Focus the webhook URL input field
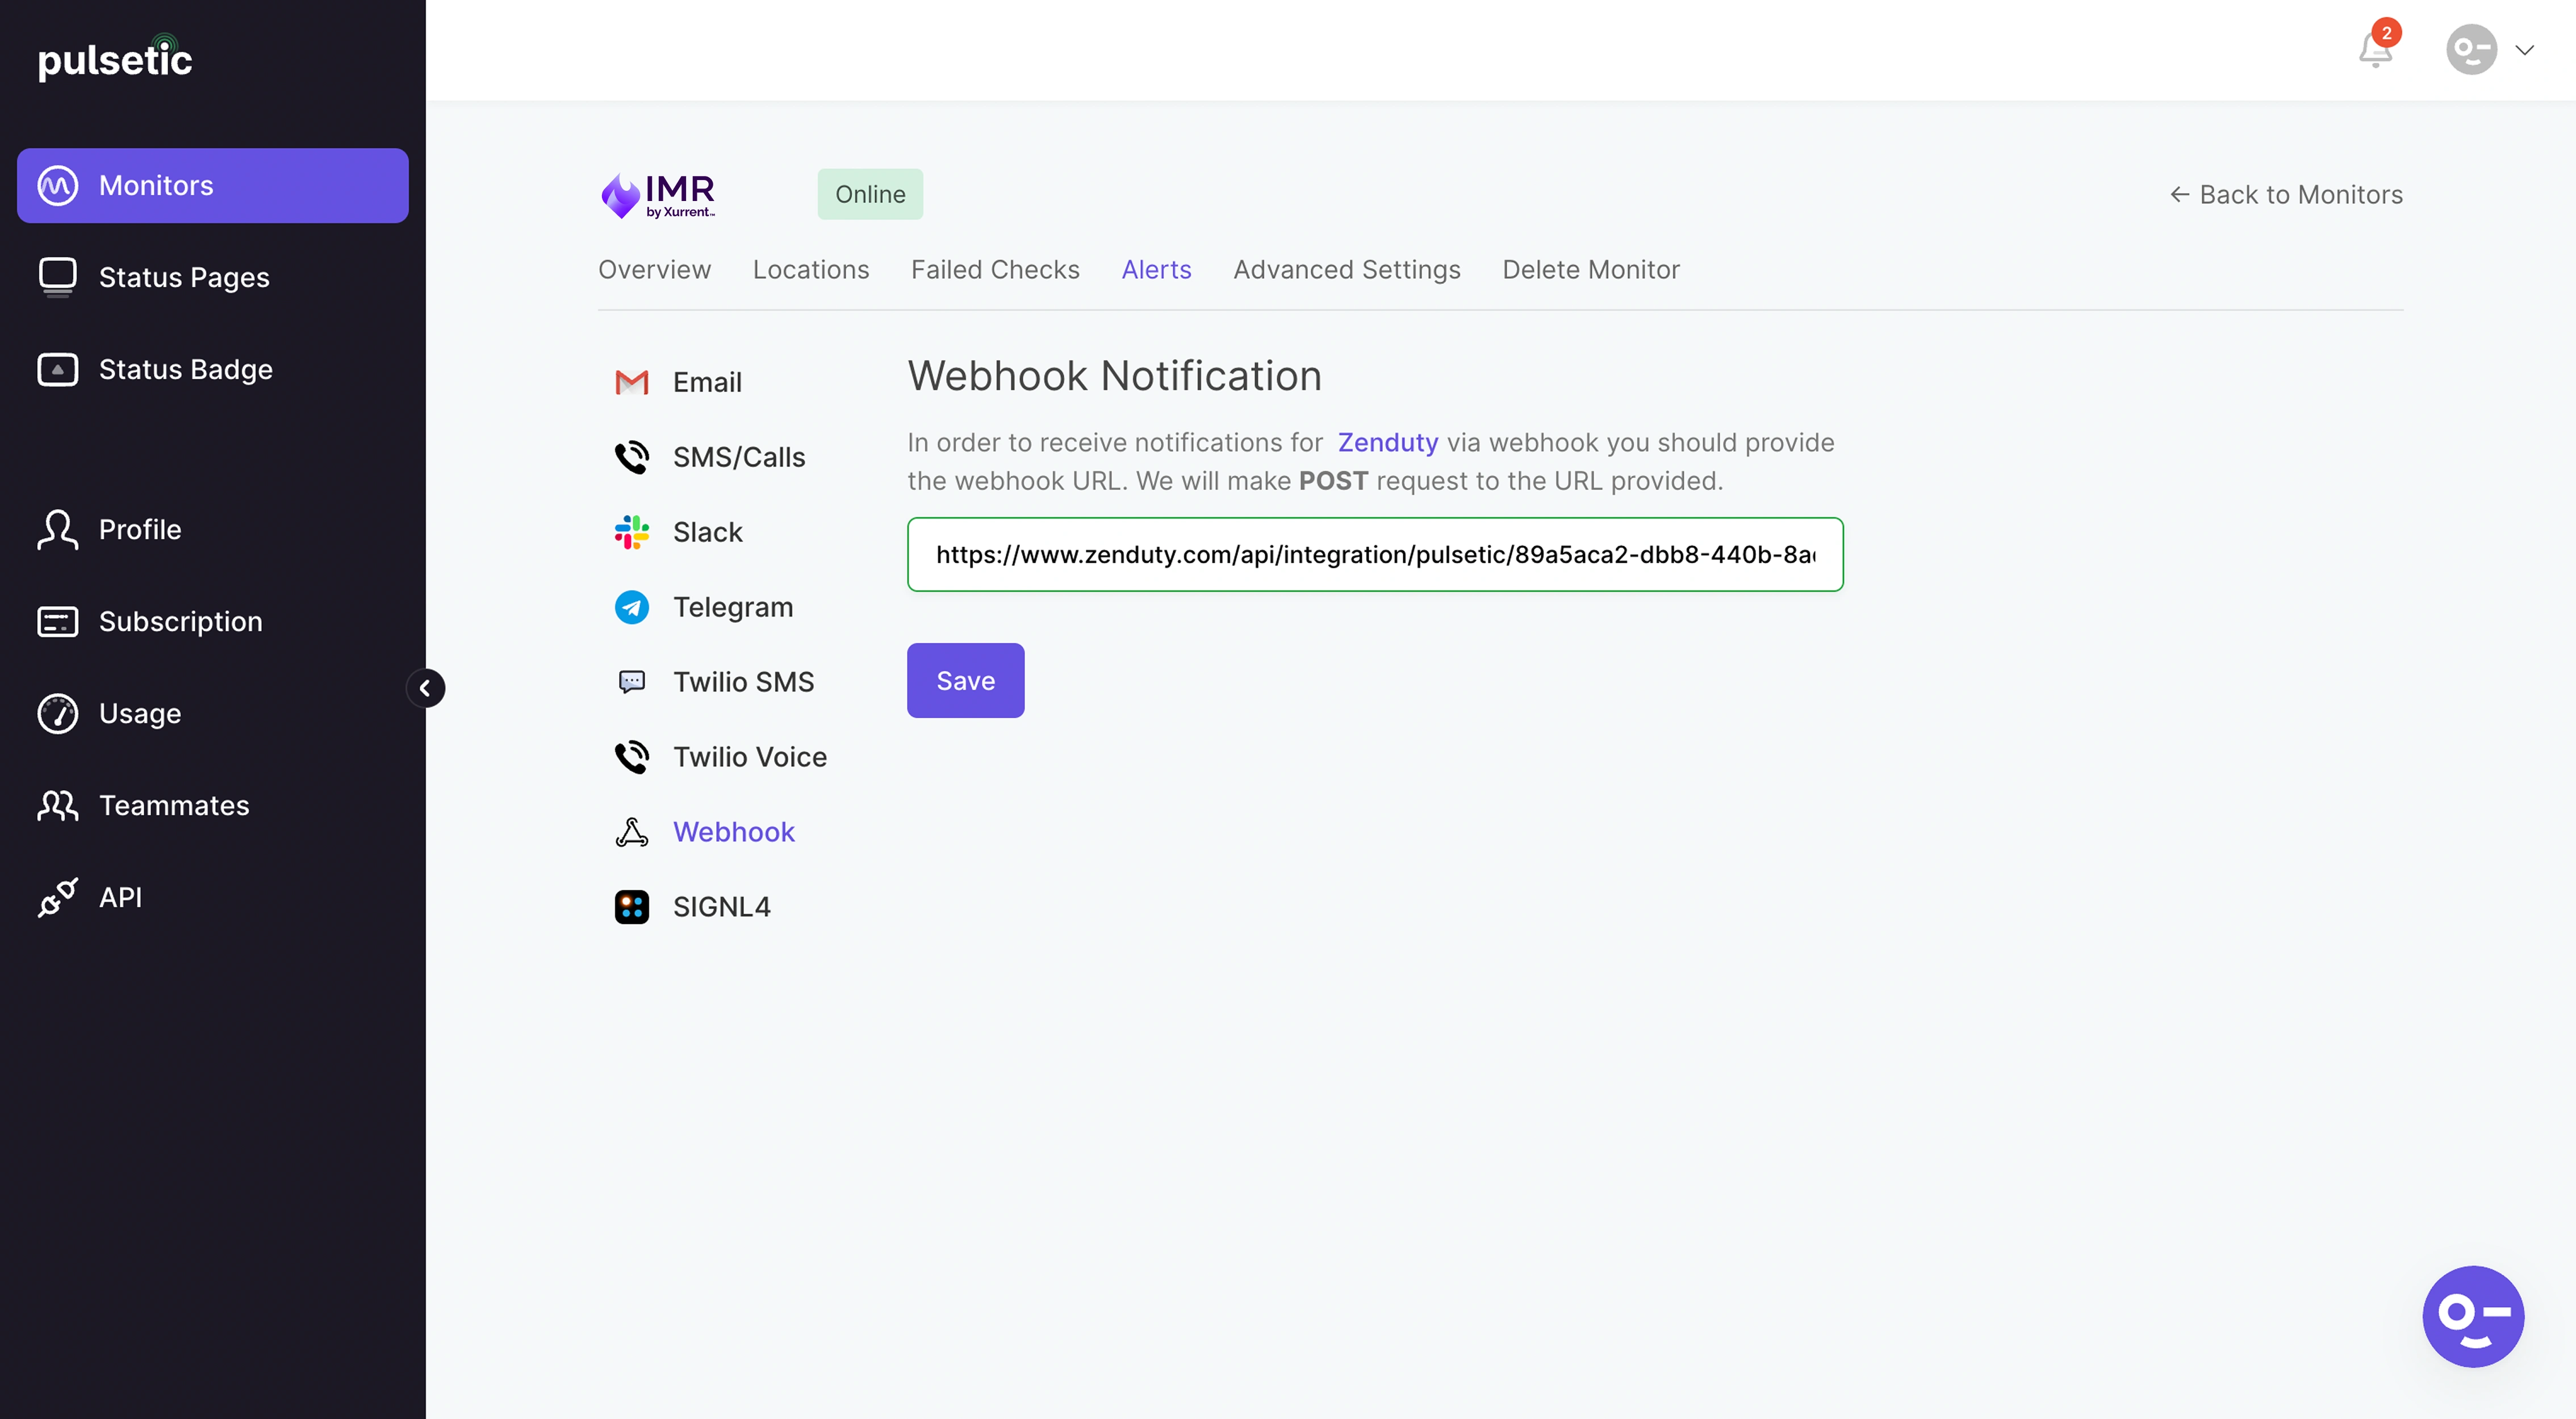This screenshot has width=2576, height=1419. tap(1374, 554)
